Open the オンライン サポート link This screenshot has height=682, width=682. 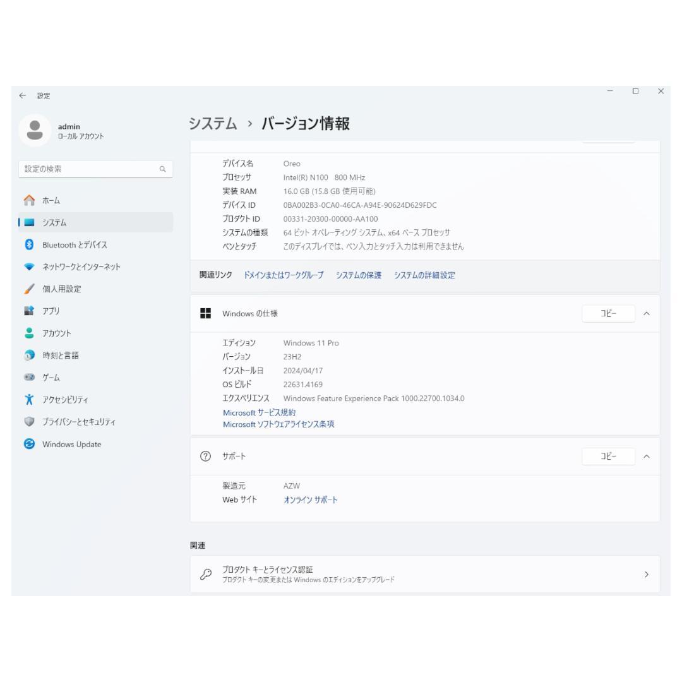click(309, 500)
